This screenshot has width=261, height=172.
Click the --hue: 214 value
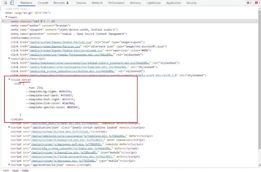(x=40, y=88)
